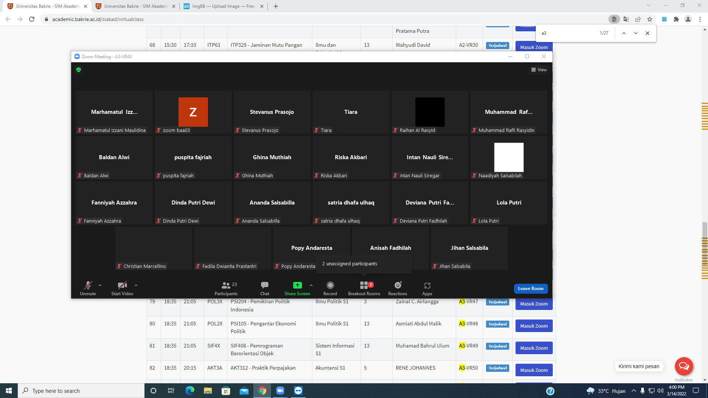Open the red chat bubble widget
Image resolution: width=708 pixels, height=398 pixels.
coord(684,366)
